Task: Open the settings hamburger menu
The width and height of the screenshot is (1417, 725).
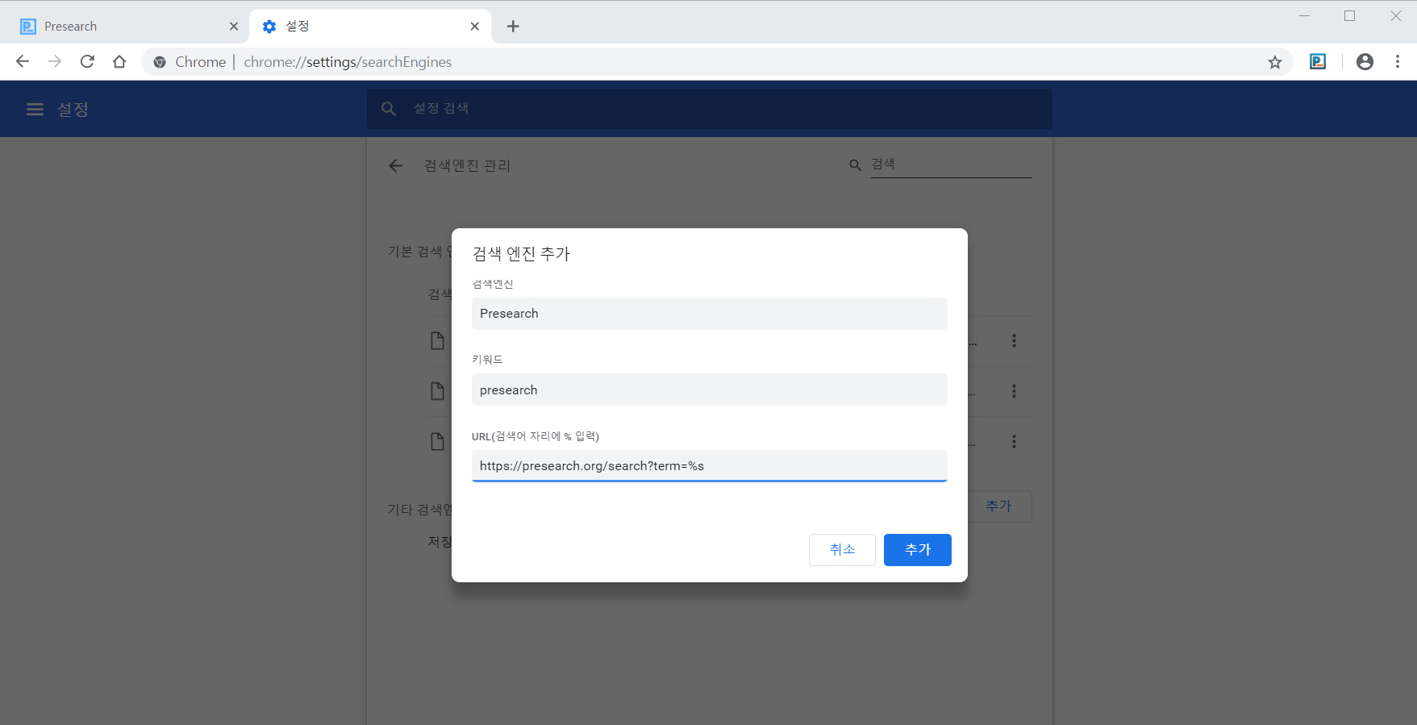Action: pyautogui.click(x=35, y=109)
